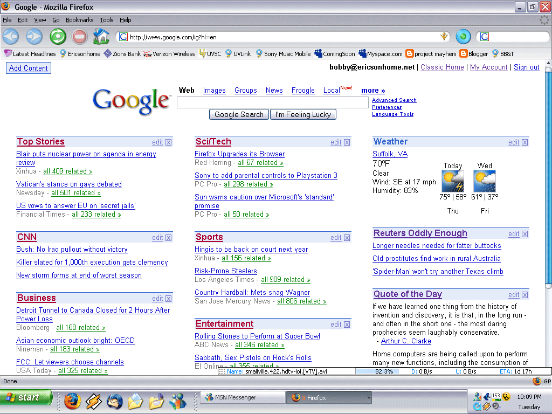The width and height of the screenshot is (552, 414).
Task: Focus the Google search text box
Action: [x=272, y=102]
